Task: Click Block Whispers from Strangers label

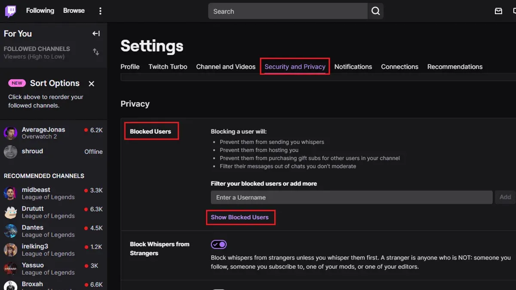Action: tap(160, 248)
